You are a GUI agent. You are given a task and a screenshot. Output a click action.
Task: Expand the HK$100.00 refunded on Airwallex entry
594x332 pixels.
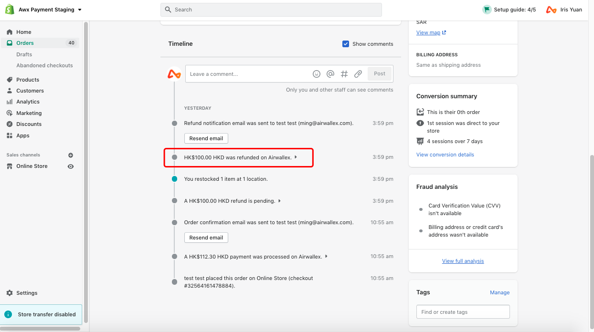point(296,157)
